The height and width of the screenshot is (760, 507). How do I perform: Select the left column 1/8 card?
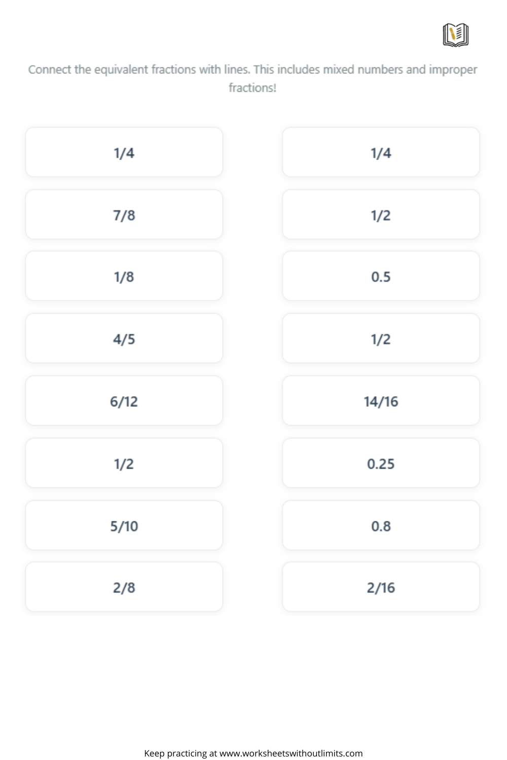pos(124,276)
